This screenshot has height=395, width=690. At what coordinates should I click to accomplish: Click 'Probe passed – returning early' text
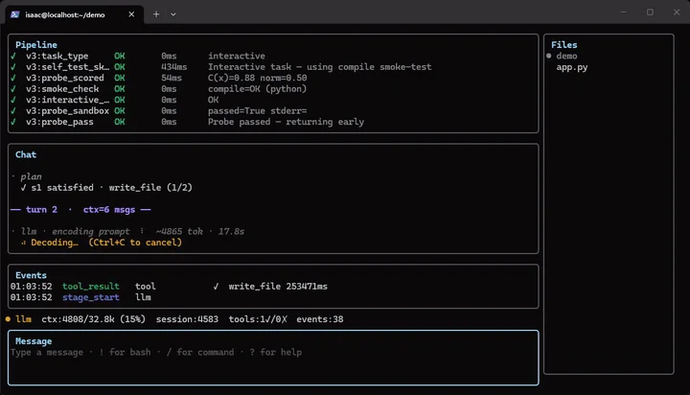pos(286,122)
